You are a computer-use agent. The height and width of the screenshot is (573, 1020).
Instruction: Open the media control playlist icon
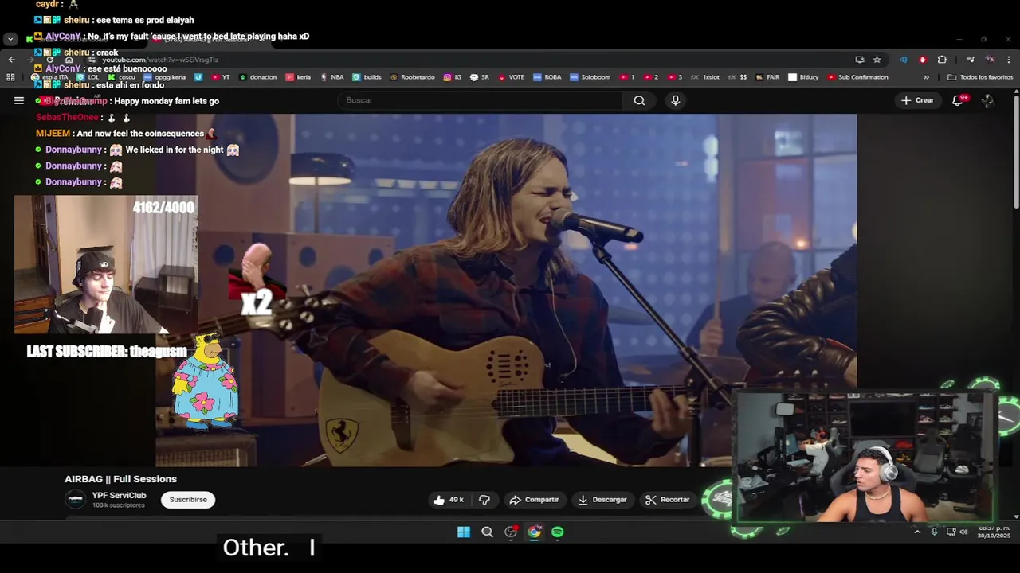(x=970, y=60)
